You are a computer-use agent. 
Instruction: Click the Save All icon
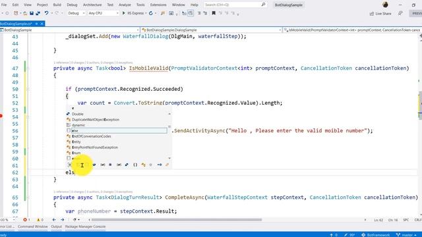[38, 13]
